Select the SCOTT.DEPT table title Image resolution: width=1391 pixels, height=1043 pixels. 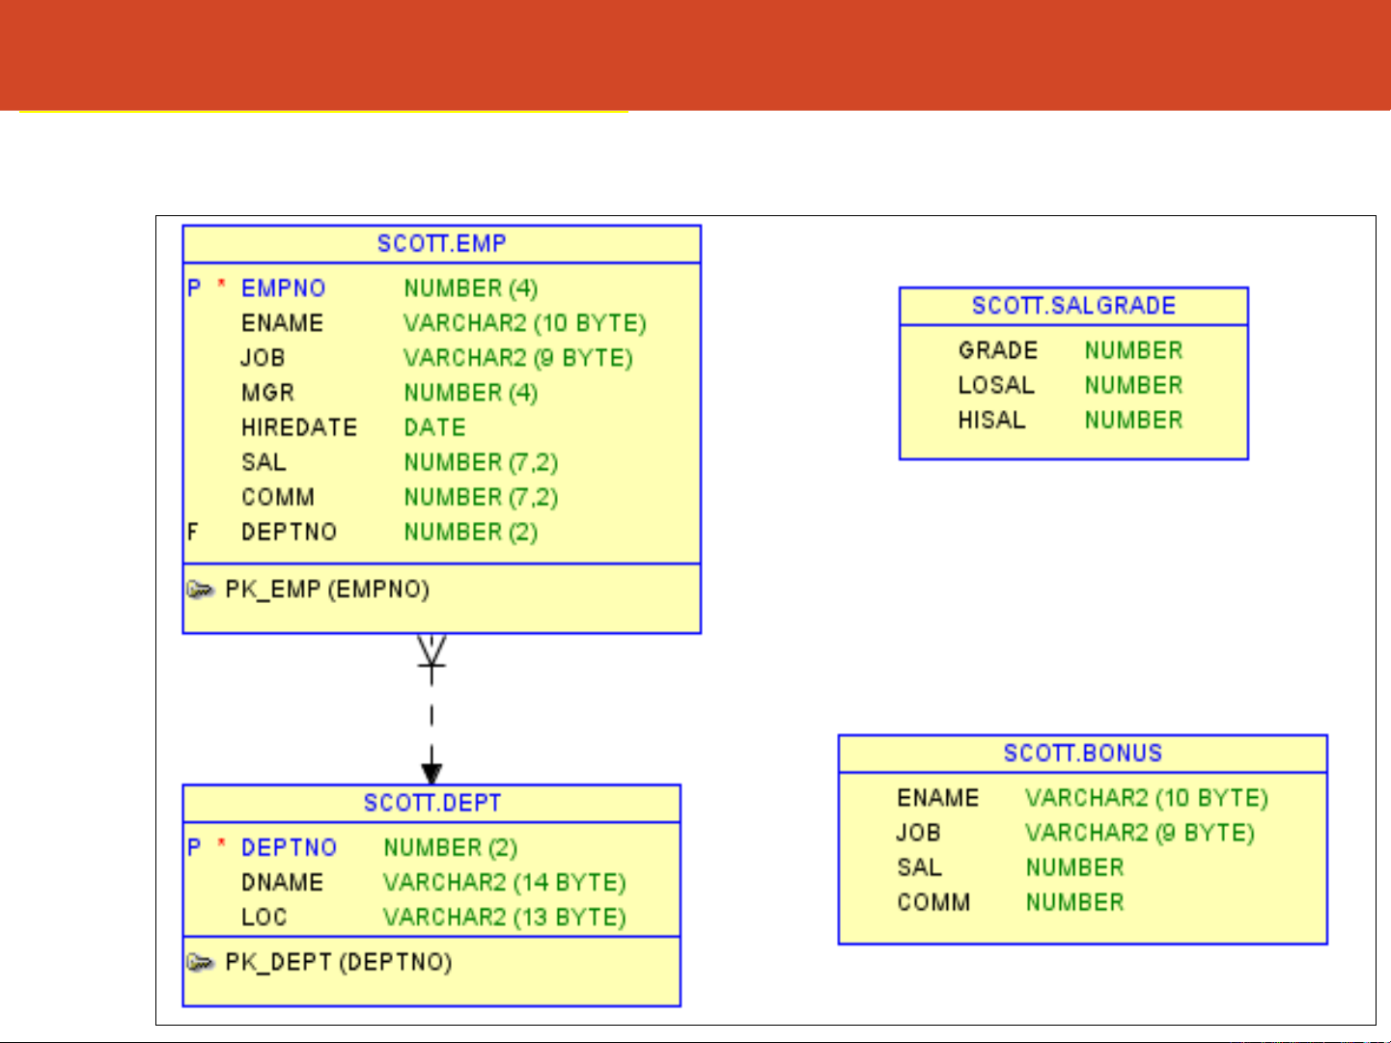tap(431, 803)
